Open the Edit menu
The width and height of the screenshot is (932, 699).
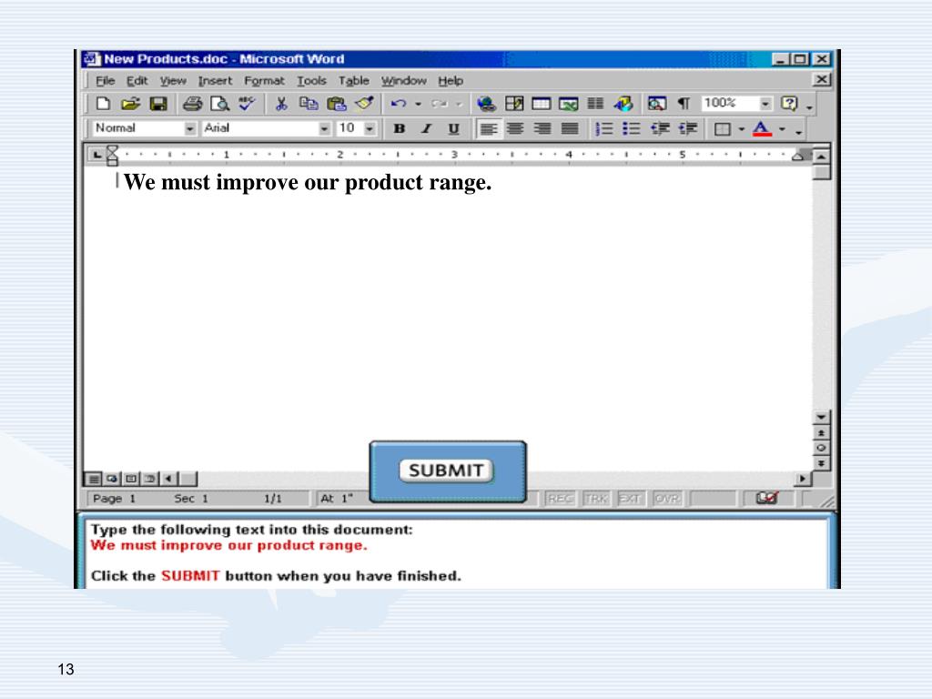click(137, 81)
